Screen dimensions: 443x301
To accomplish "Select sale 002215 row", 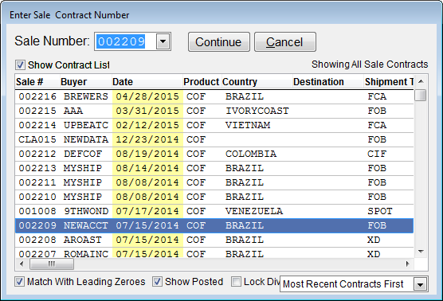I will (x=214, y=111).
